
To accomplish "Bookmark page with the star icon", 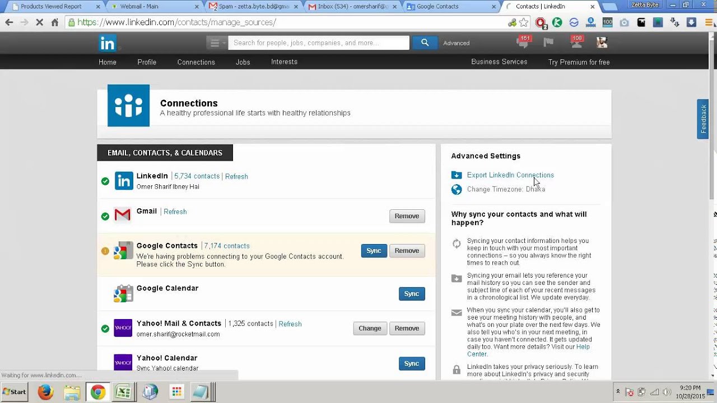I will pyautogui.click(x=524, y=22).
